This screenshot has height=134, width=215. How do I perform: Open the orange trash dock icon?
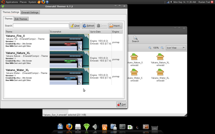click(105, 127)
